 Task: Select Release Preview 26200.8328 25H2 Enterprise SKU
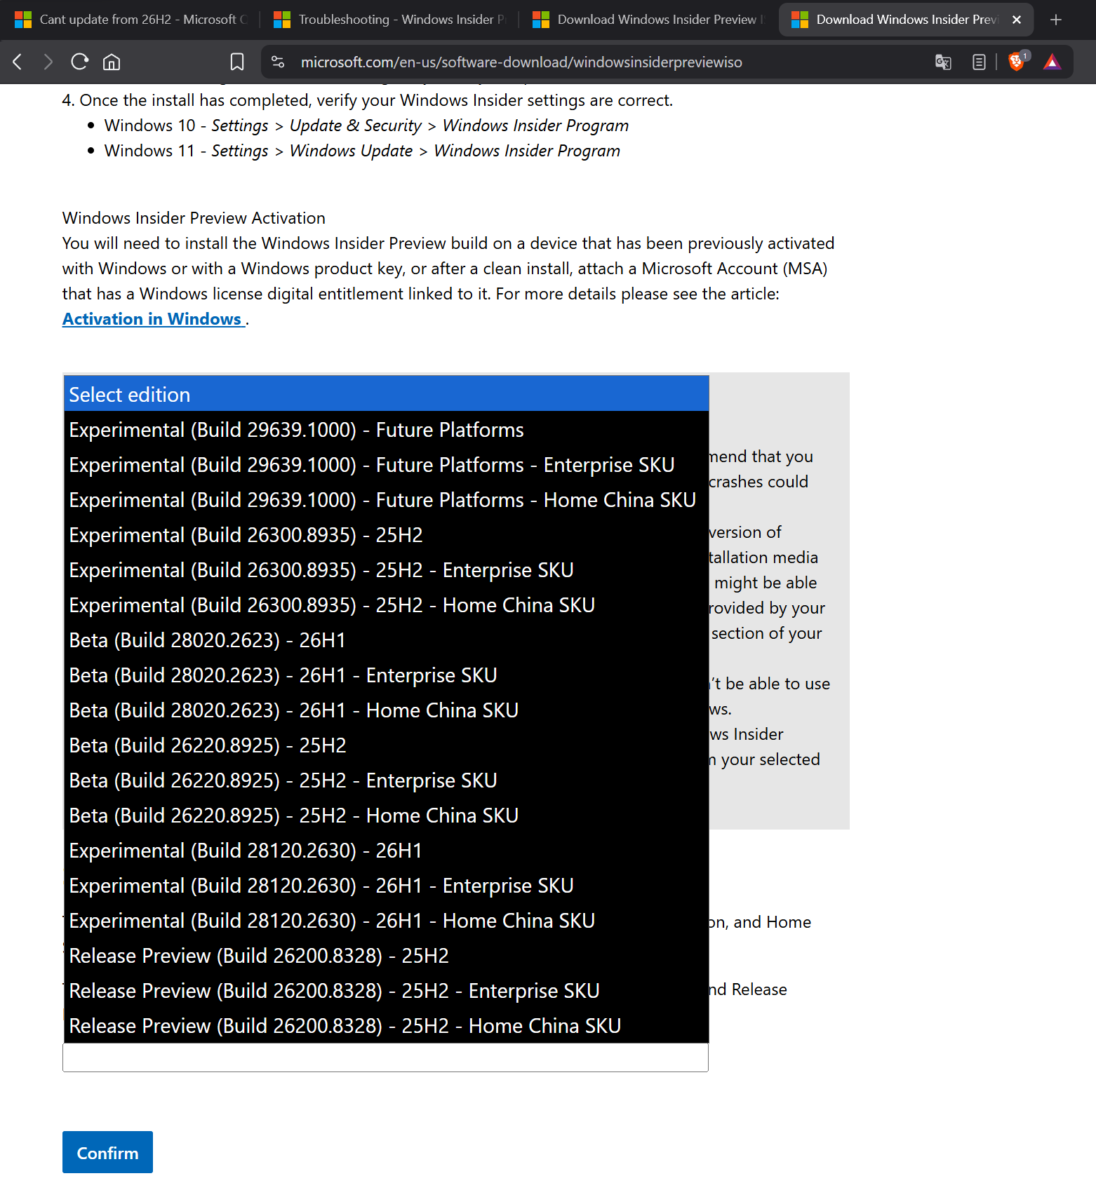[x=387, y=990]
